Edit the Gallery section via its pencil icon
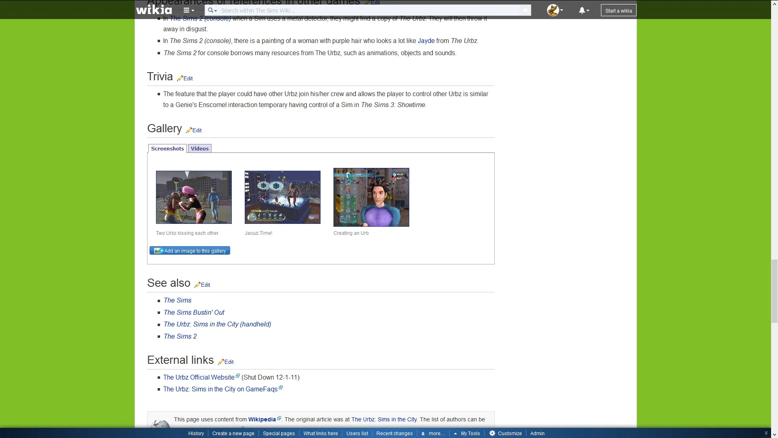This screenshot has width=778, height=438. (x=189, y=130)
